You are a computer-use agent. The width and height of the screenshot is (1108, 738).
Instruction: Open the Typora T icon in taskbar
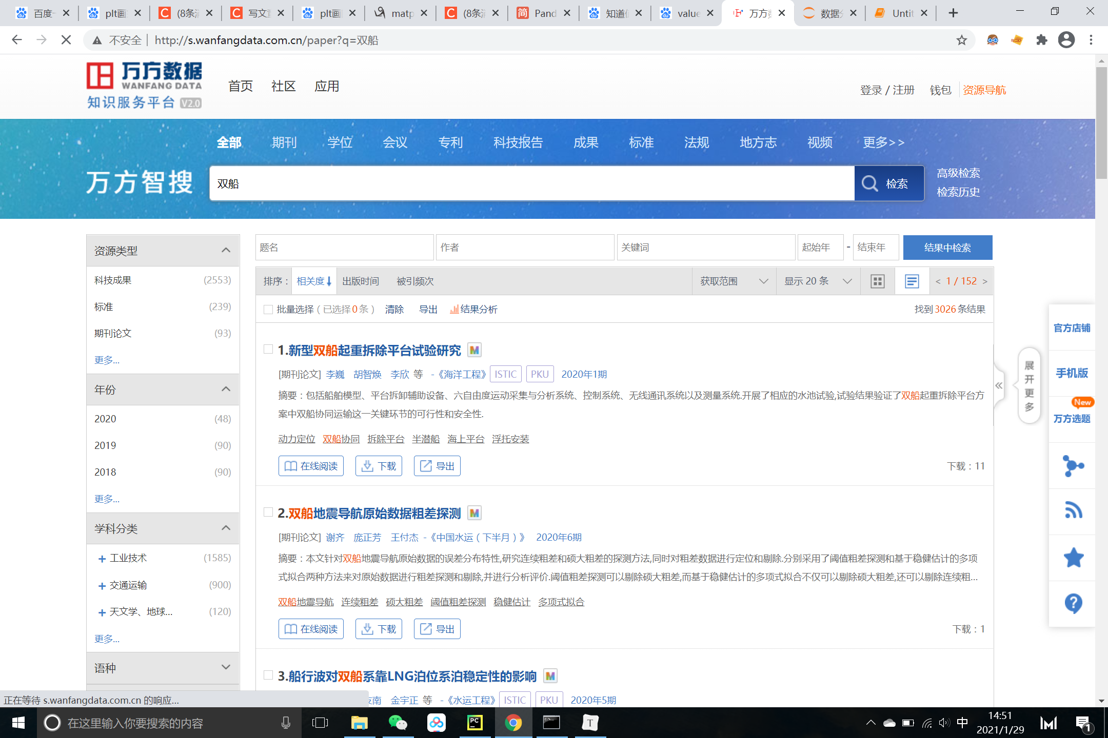[590, 723]
